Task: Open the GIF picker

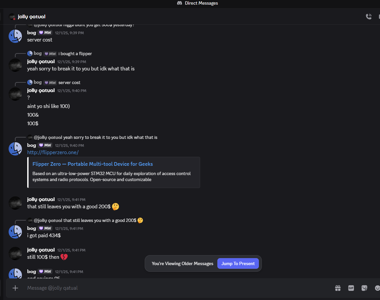Action: pos(351,288)
